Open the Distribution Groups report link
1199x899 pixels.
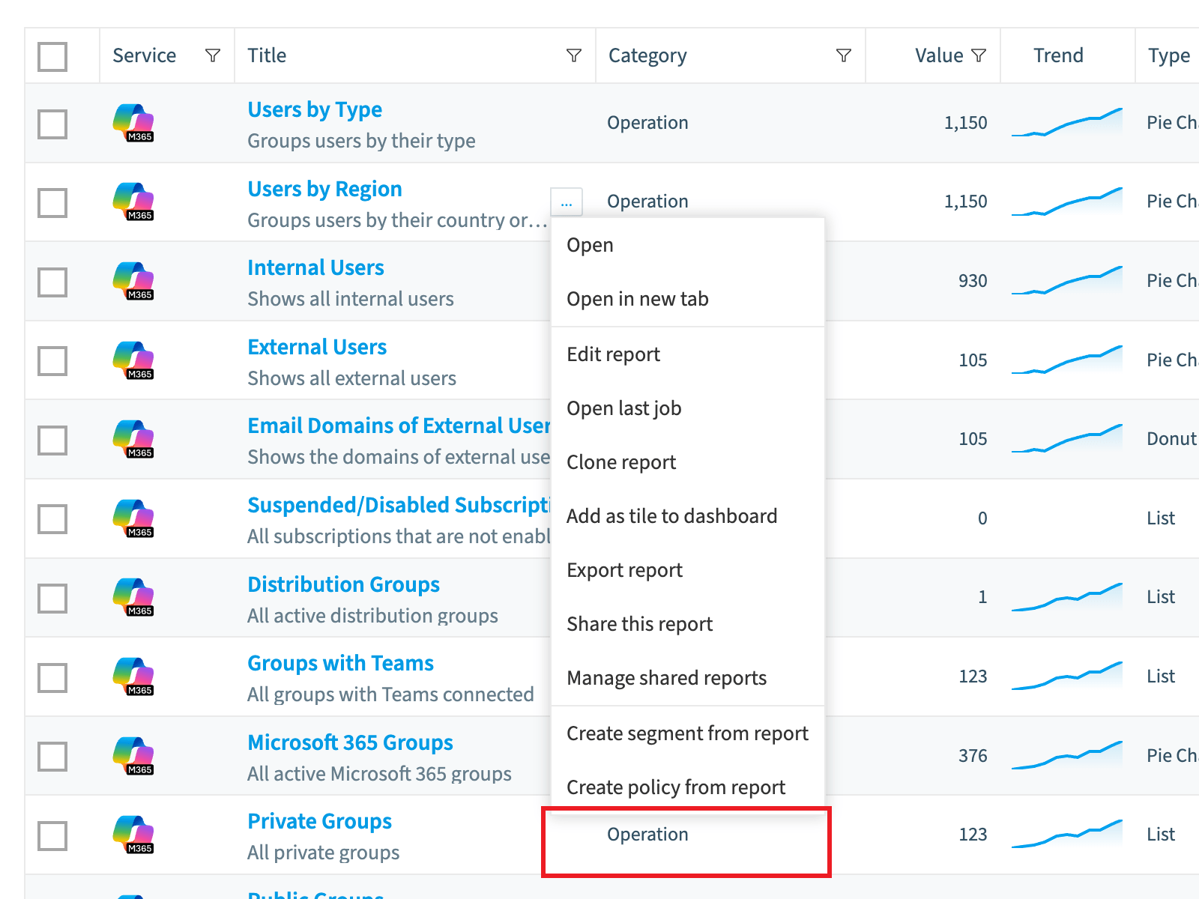point(344,584)
